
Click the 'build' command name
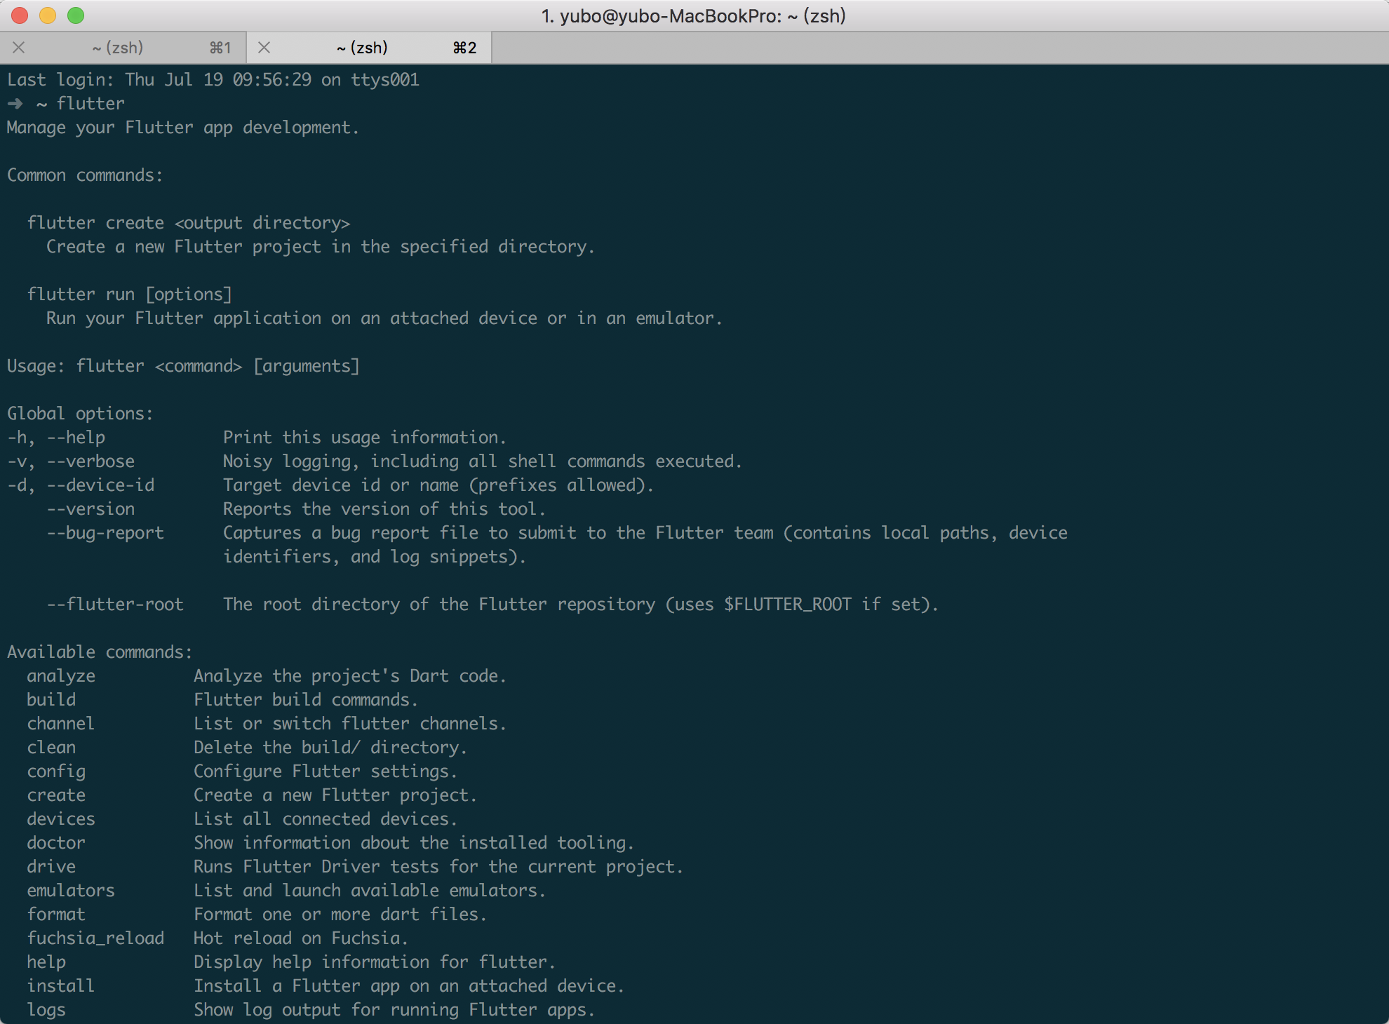51,700
